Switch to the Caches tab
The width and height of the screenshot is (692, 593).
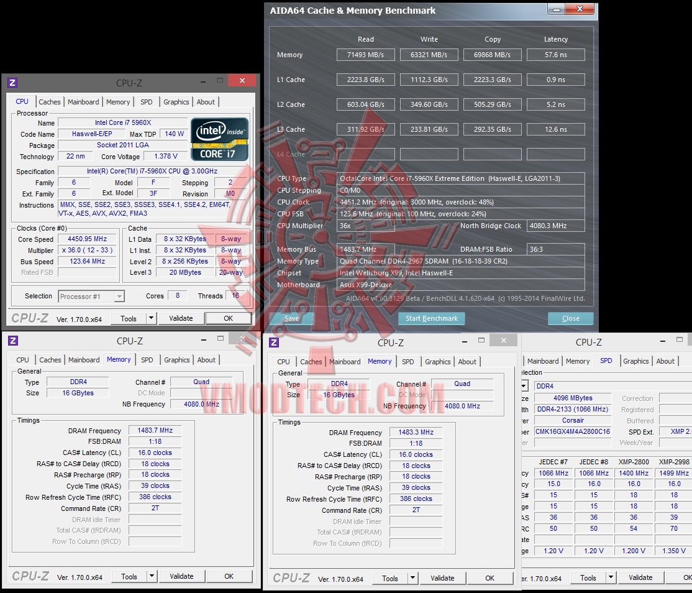click(x=50, y=101)
